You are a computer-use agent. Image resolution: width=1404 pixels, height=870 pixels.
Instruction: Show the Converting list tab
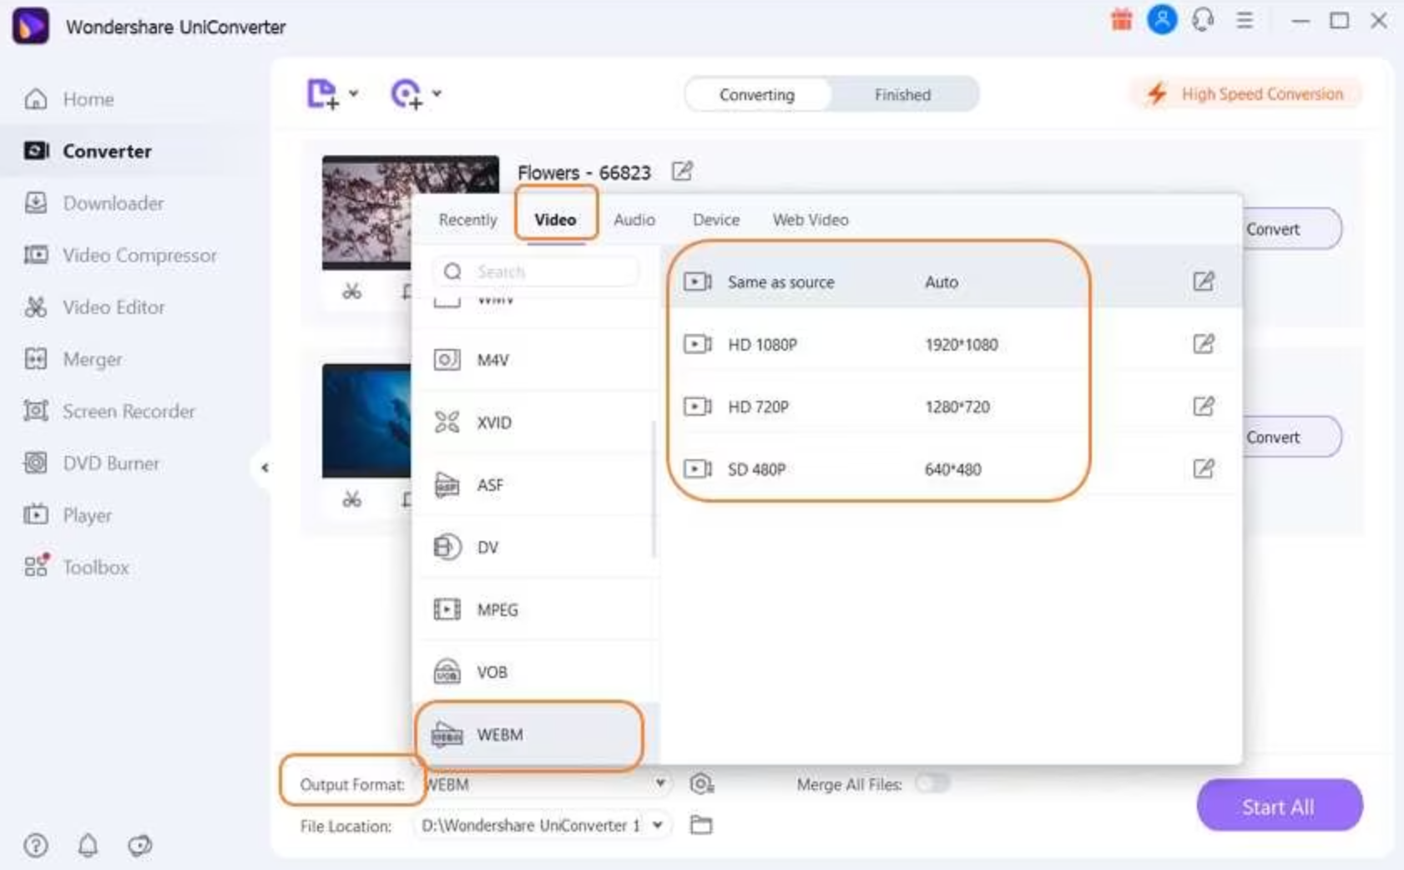click(757, 94)
